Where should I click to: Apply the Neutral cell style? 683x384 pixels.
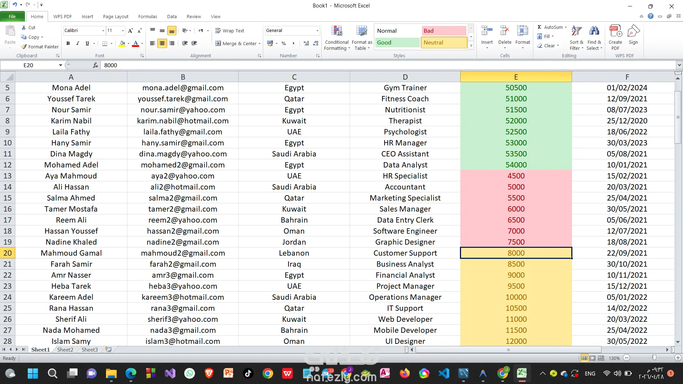444,42
